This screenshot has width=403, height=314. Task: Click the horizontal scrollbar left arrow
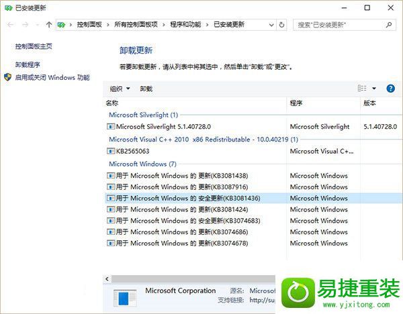[107, 279]
